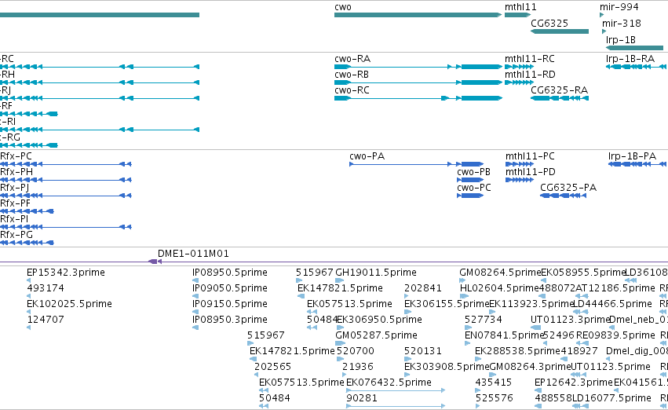
Task: Select the 21936 feature label
Action: click(x=358, y=368)
